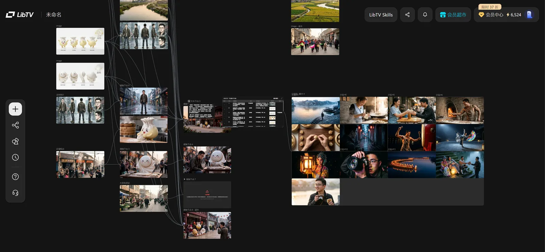Open the shapes assets icon in sidebar

[x=15, y=141]
